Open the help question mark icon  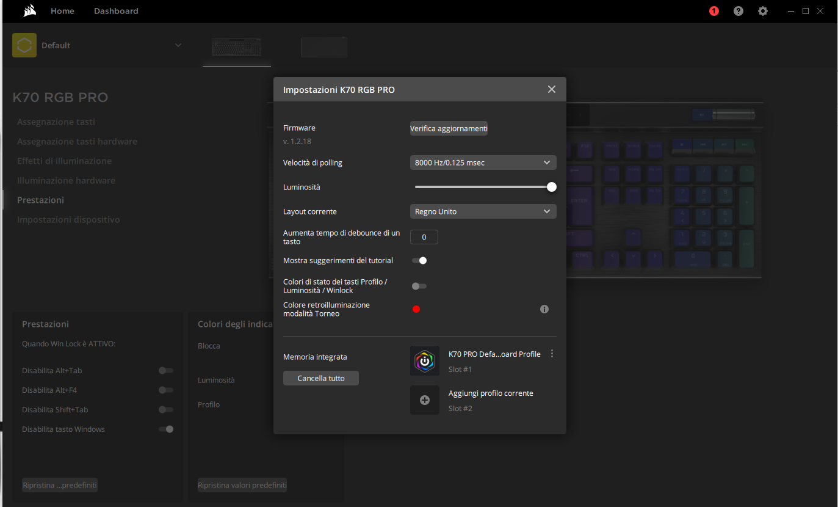tap(739, 11)
